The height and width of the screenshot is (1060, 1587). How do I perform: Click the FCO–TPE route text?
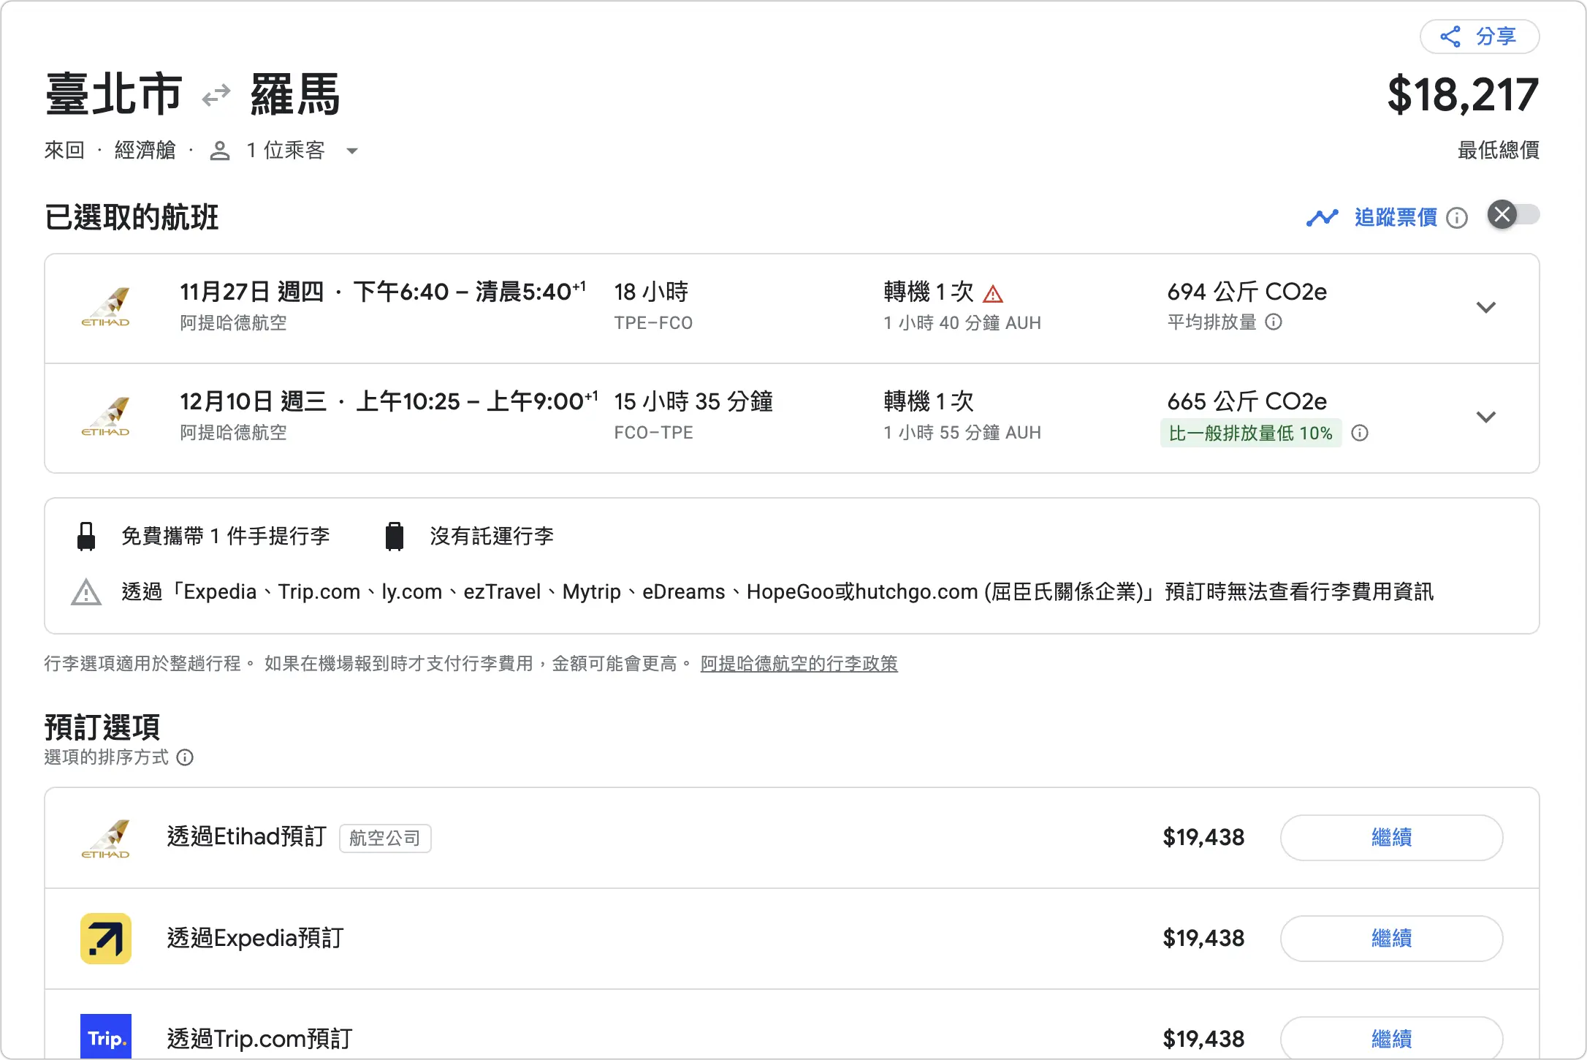pos(653,432)
